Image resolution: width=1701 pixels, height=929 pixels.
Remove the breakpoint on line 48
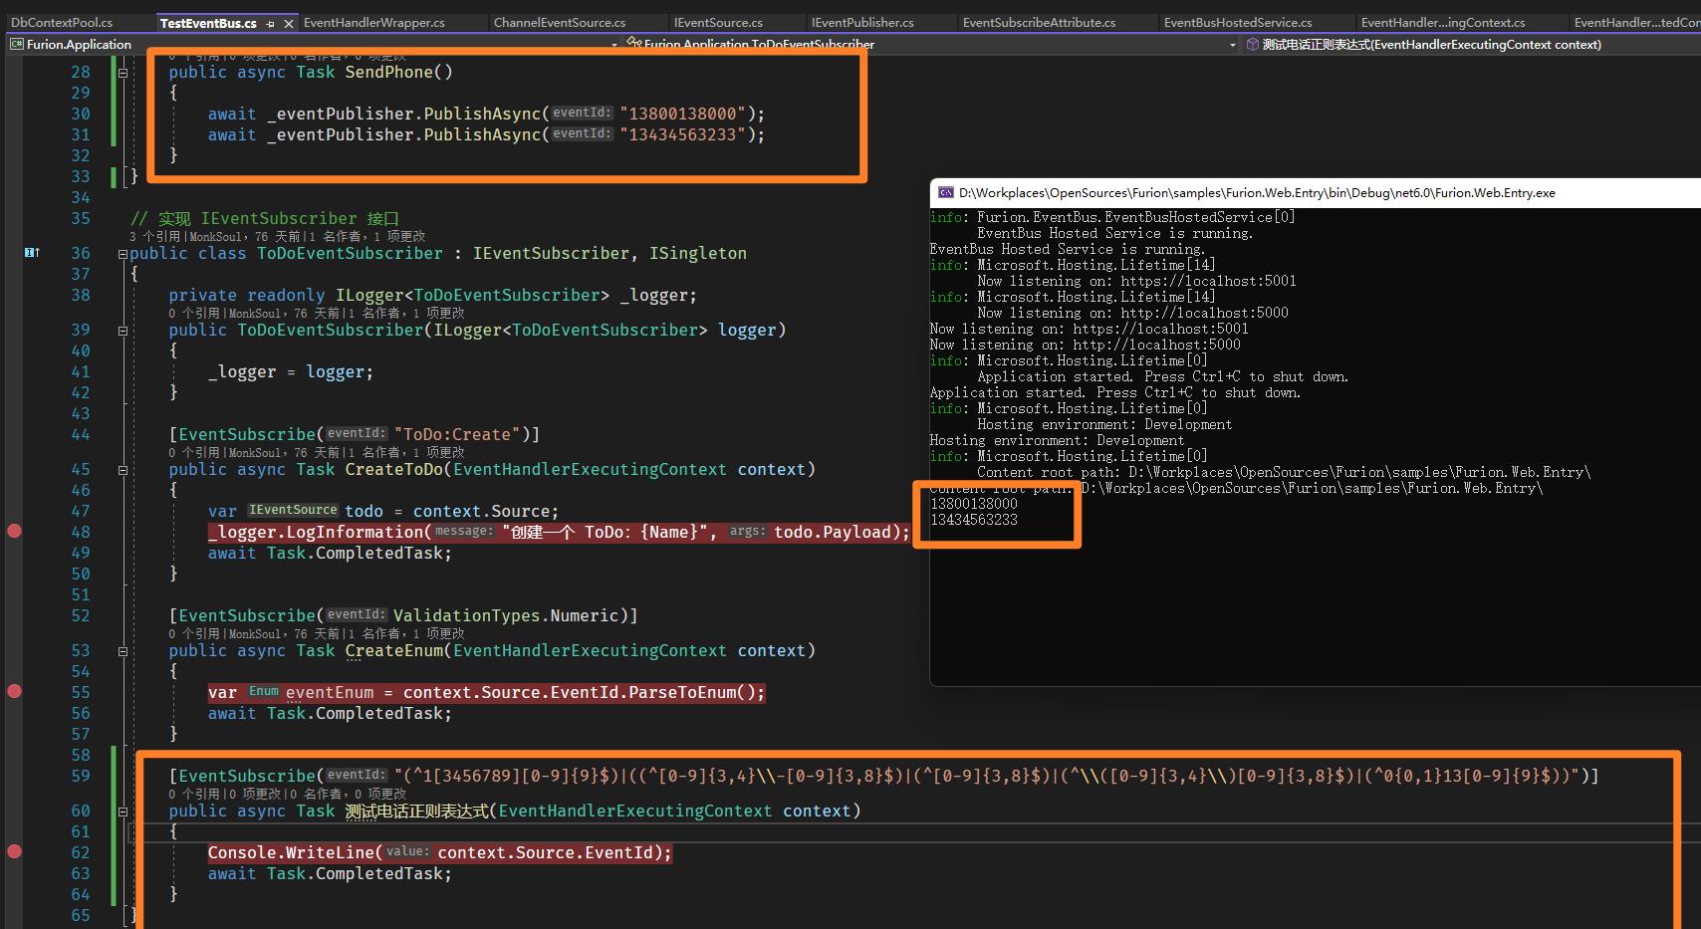(14, 532)
